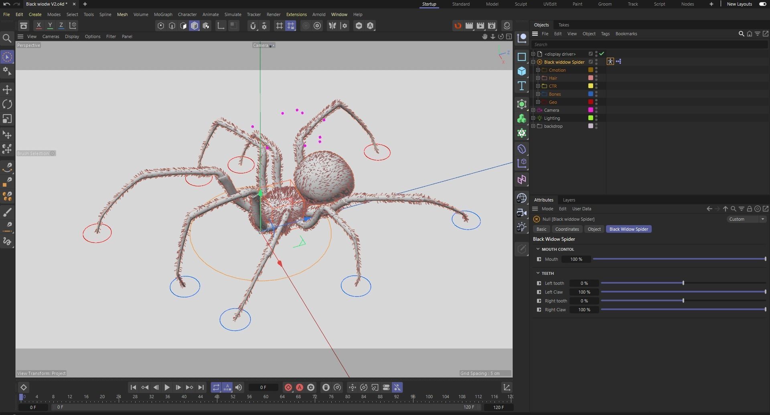Toggle loop playback mode

click(x=216, y=387)
